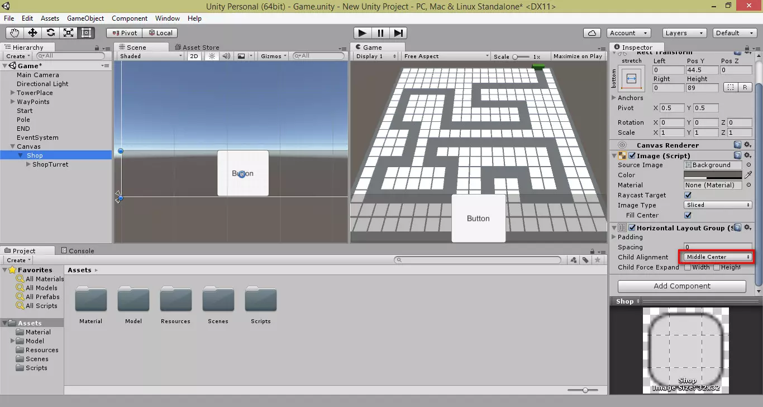Click the Step forward button
Viewport: 763px width, 407px height.
click(x=398, y=33)
